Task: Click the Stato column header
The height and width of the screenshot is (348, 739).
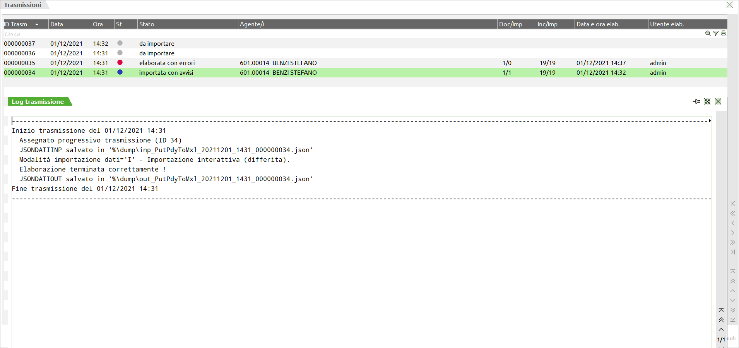Action: tap(147, 24)
